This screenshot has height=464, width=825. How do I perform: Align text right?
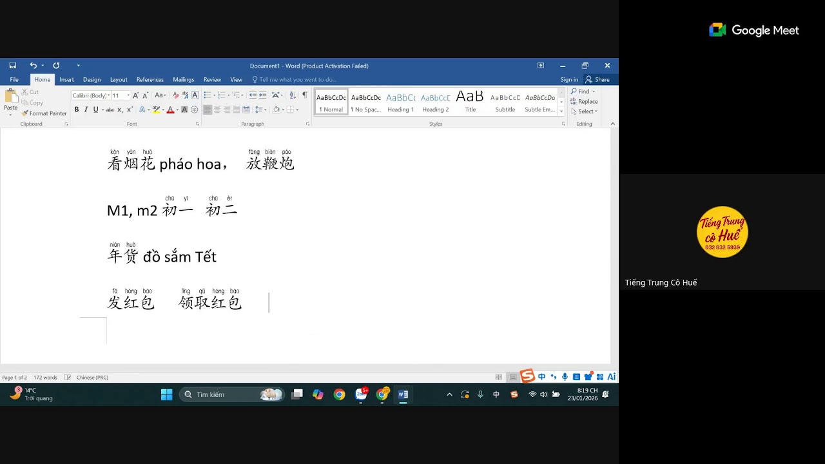[x=227, y=110]
